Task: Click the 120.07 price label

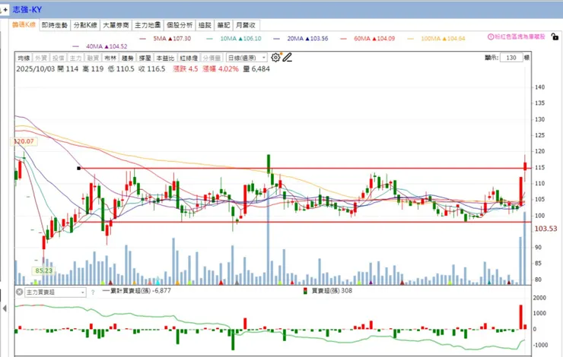Action: point(24,141)
